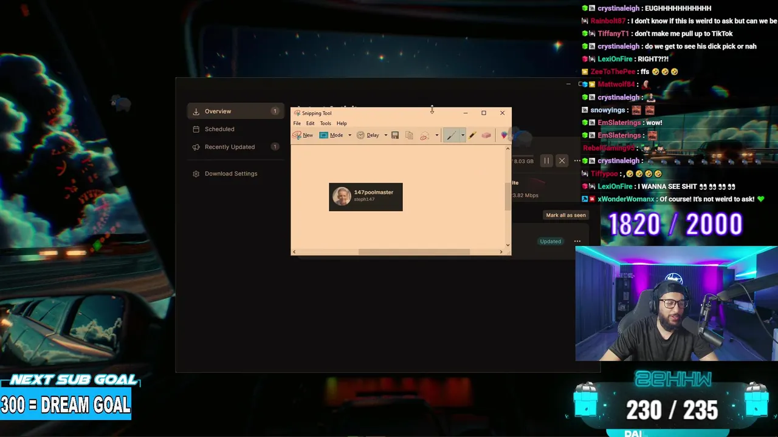Open the File menu in Snipping Tool
The width and height of the screenshot is (778, 437).
(x=297, y=123)
